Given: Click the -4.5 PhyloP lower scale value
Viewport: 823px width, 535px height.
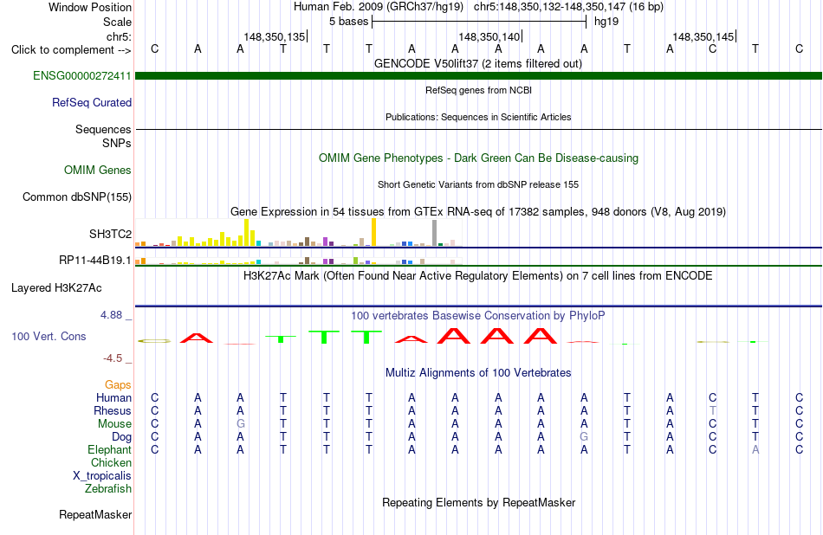Looking at the screenshot, I should pos(113,358).
